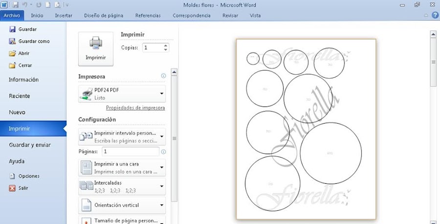Switch to the Referencias tab
Image resolution: width=440 pixels, height=224 pixels.
click(x=148, y=16)
